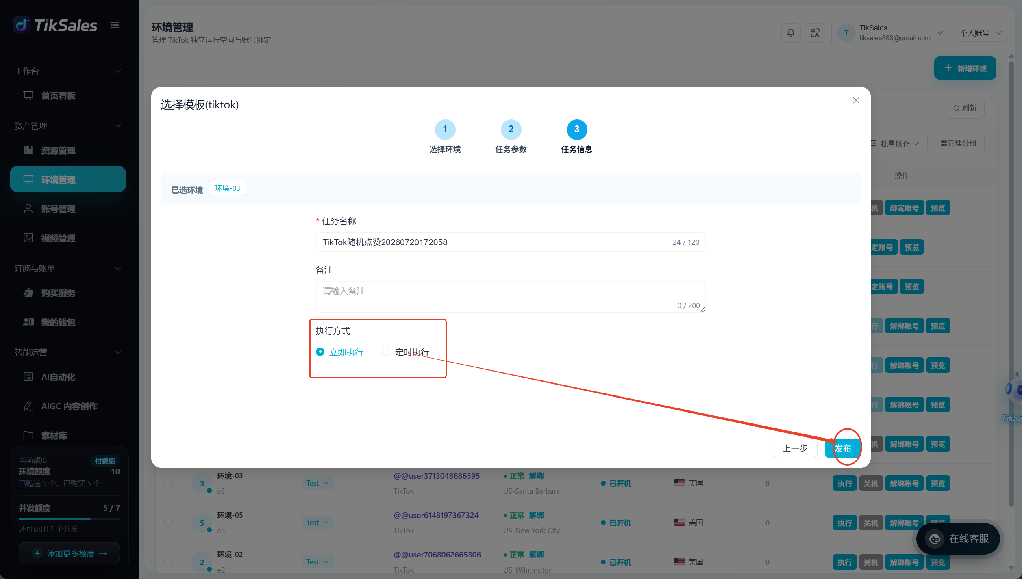
Task: Expand the 个人账号 dropdown
Action: (x=981, y=33)
